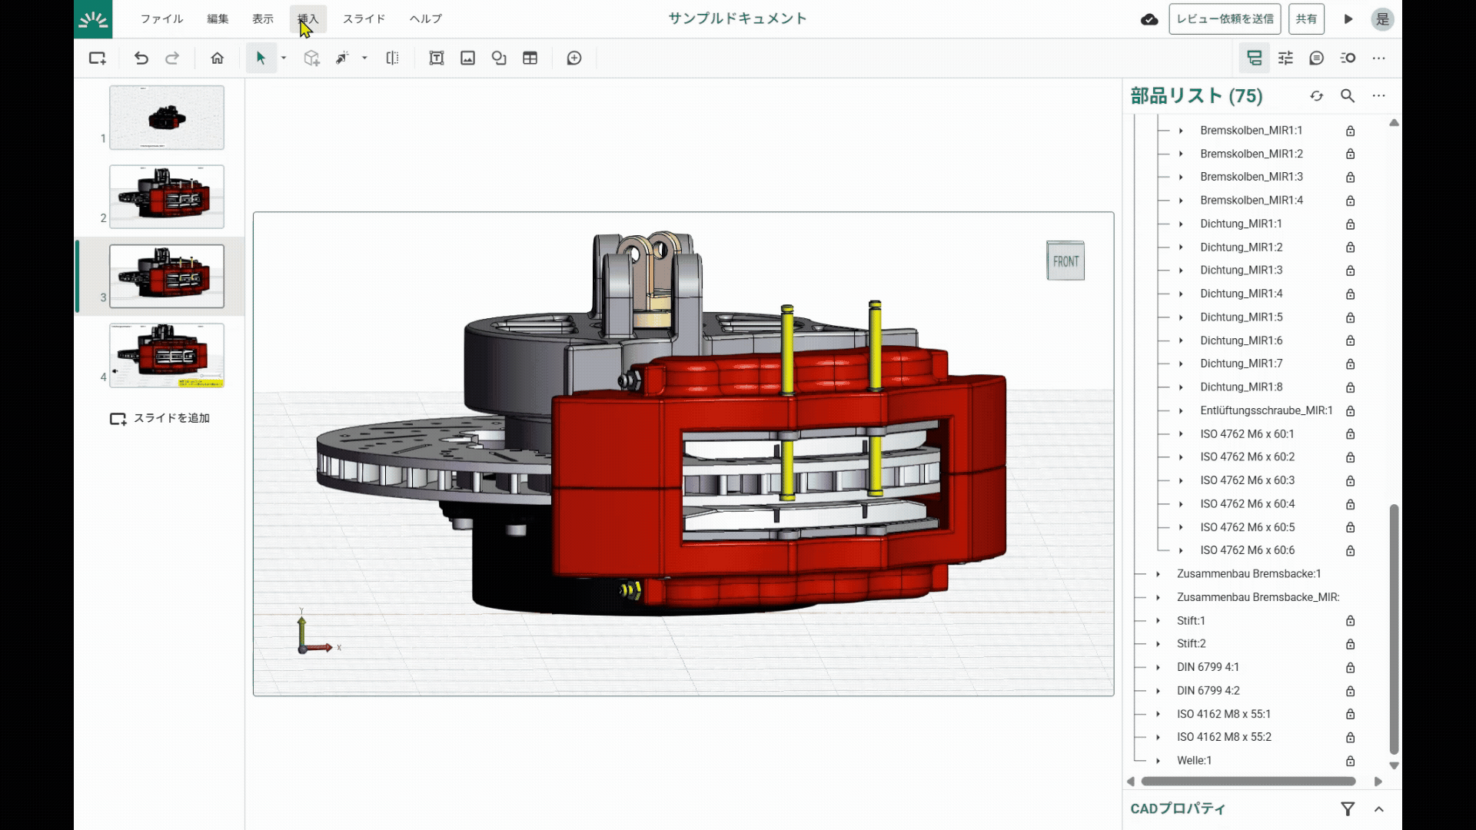The height and width of the screenshot is (830, 1476).
Task: Click the undo arrow icon
Action: pyautogui.click(x=141, y=58)
